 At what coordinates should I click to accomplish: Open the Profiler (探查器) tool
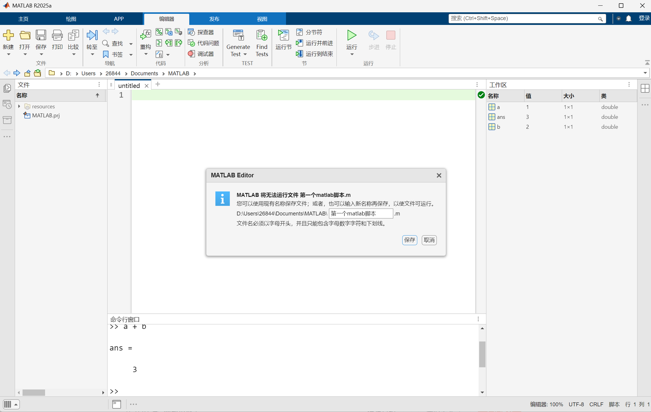pyautogui.click(x=201, y=32)
